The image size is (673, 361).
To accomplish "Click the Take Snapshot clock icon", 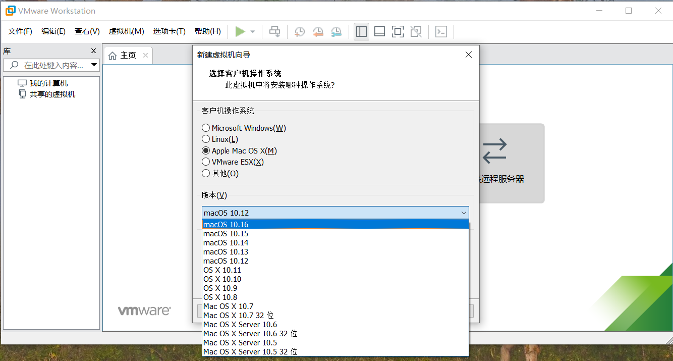I will tap(300, 32).
